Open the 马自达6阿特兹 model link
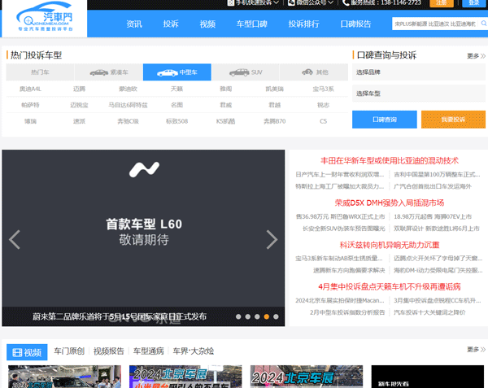Viewport: 488px width, 388px height. coord(128,105)
